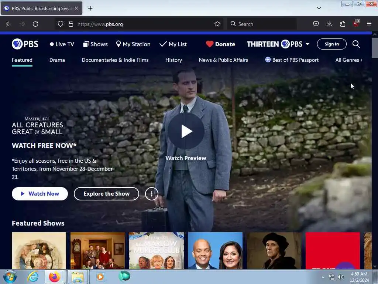The height and width of the screenshot is (284, 378).
Task: Select the History genre tab
Action: (173, 60)
